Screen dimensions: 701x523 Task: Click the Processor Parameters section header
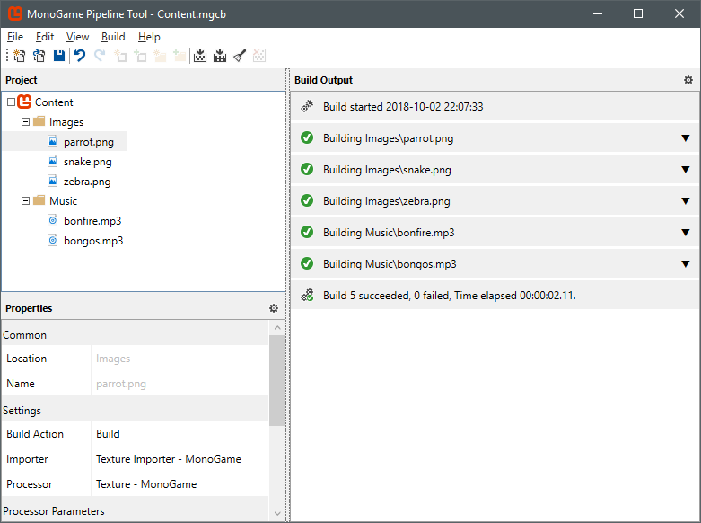(x=135, y=510)
